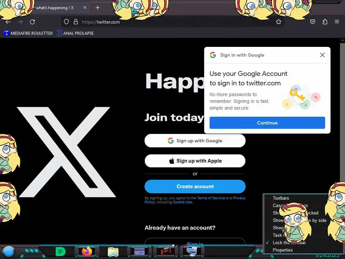Switch to the 'what's happening / X' tab
Image resolution: width=345 pixels, height=259 pixels.
[x=55, y=8]
